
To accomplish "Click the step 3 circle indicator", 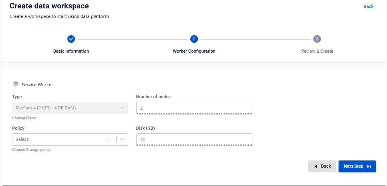I will tap(317, 39).
